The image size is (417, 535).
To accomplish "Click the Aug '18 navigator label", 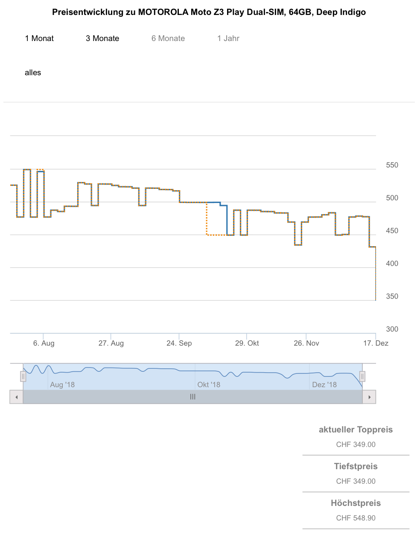I will pos(62,385).
